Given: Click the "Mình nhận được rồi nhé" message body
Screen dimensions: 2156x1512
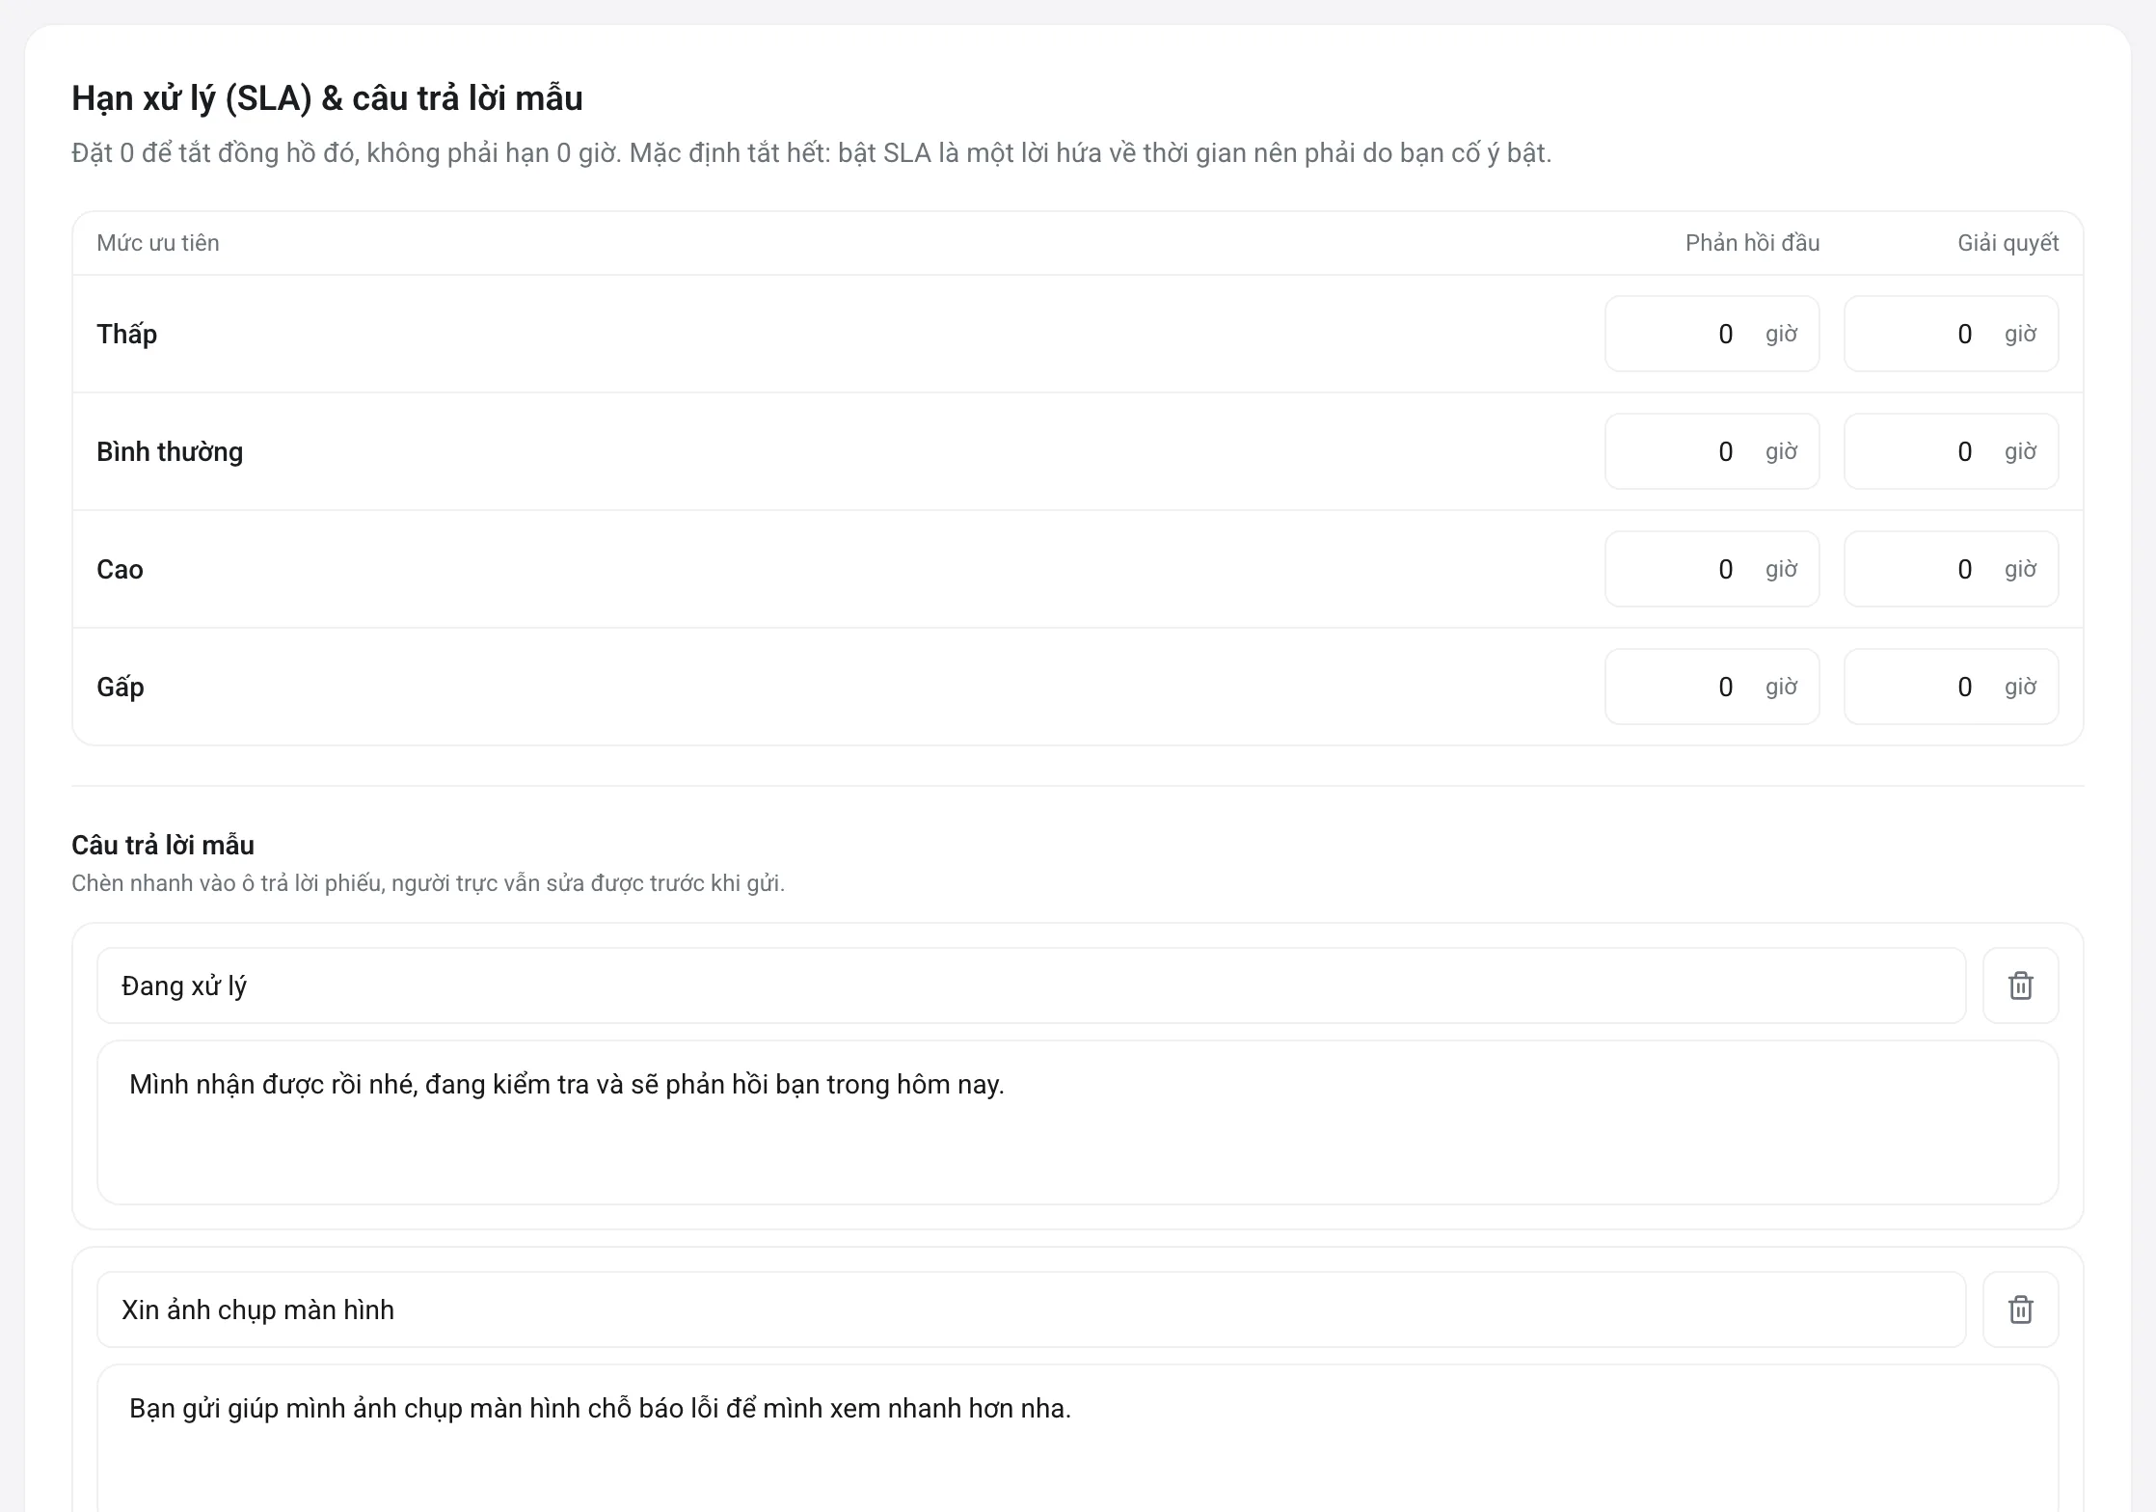Looking at the screenshot, I should click(1077, 1122).
